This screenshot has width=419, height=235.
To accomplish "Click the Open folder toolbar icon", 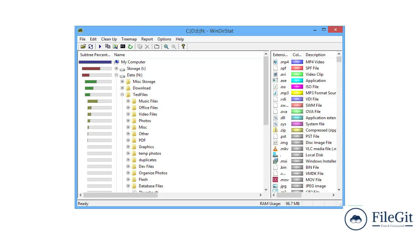I will coord(83,47).
